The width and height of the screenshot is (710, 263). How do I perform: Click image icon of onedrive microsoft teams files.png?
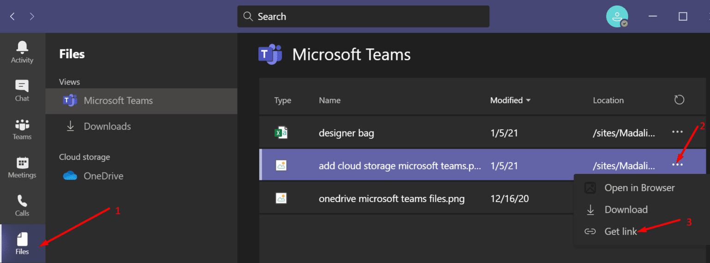point(281,198)
